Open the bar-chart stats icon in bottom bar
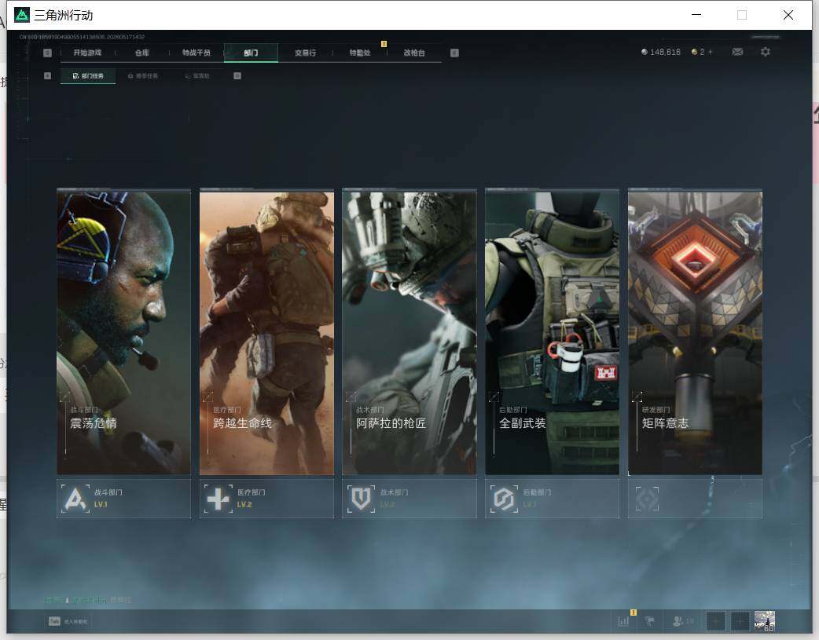 point(623,621)
